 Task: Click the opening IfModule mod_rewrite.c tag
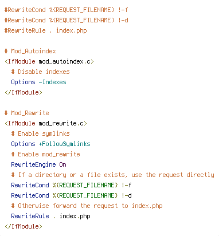pos(46,123)
